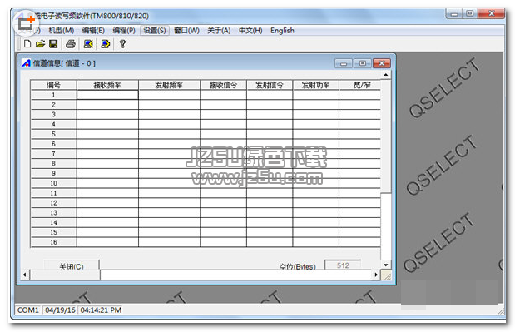
Task: Select receive frequency cell for channel 1
Action: pyautogui.click(x=107, y=95)
